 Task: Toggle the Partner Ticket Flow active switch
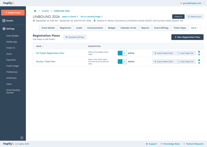point(122,61)
